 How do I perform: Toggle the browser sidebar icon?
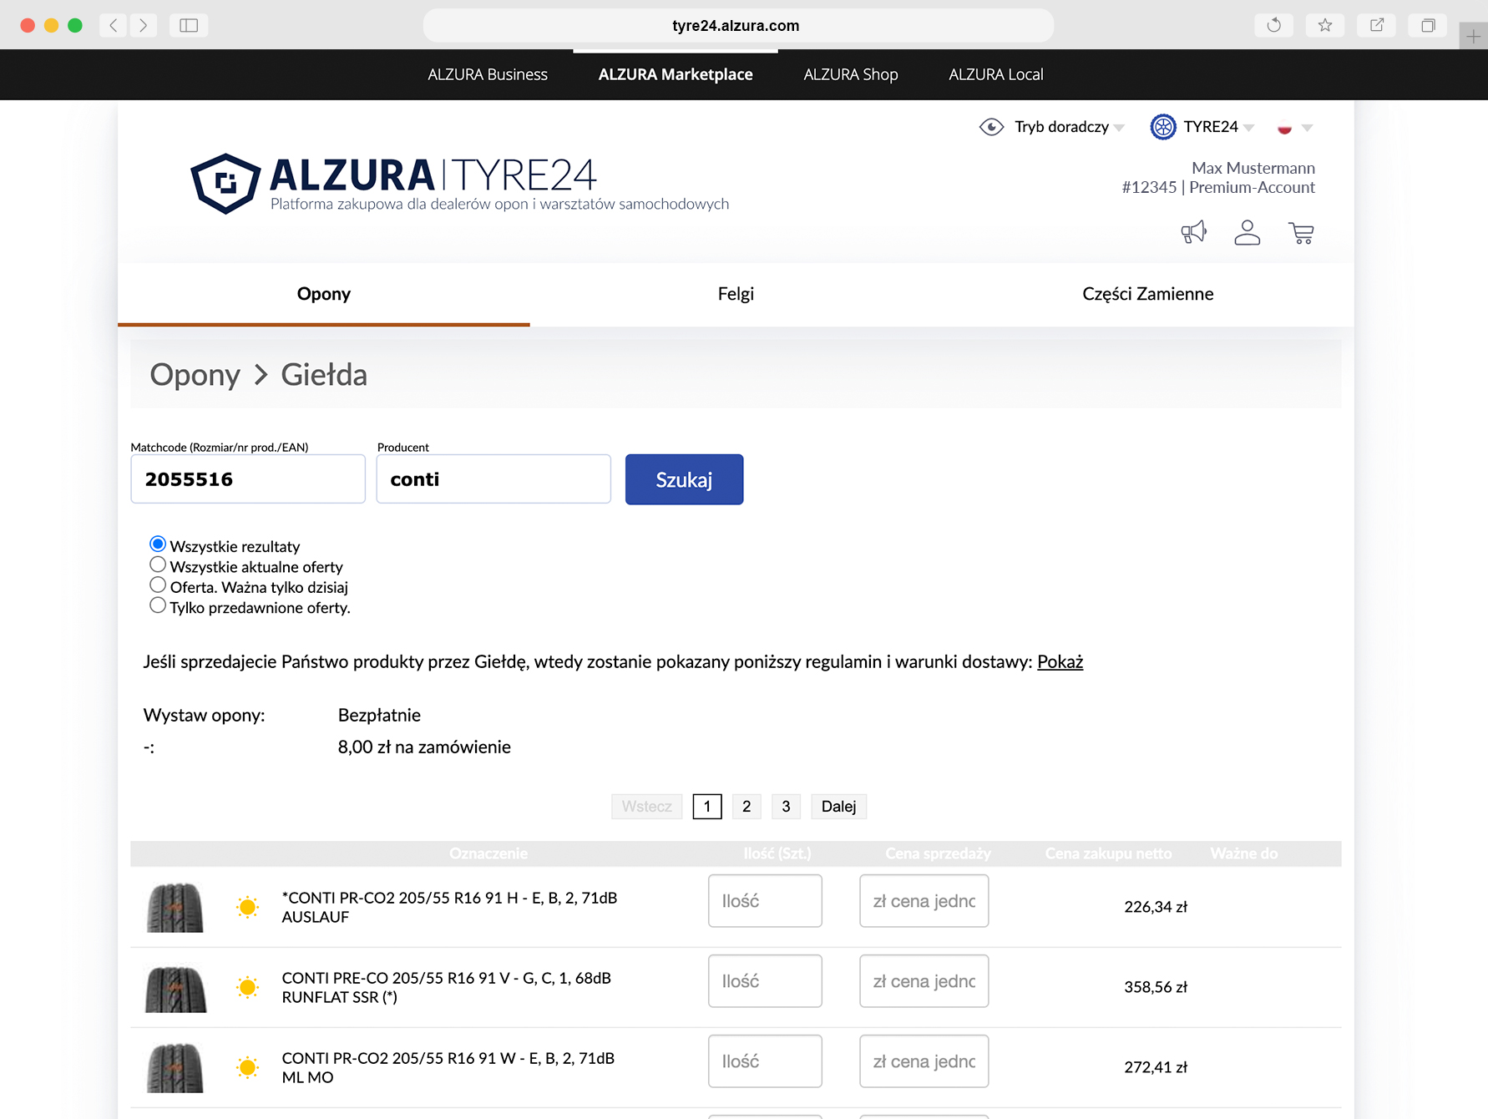pyautogui.click(x=189, y=25)
